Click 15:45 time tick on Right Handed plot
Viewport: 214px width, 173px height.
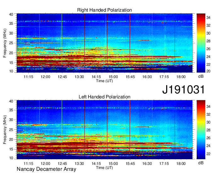[130, 77]
